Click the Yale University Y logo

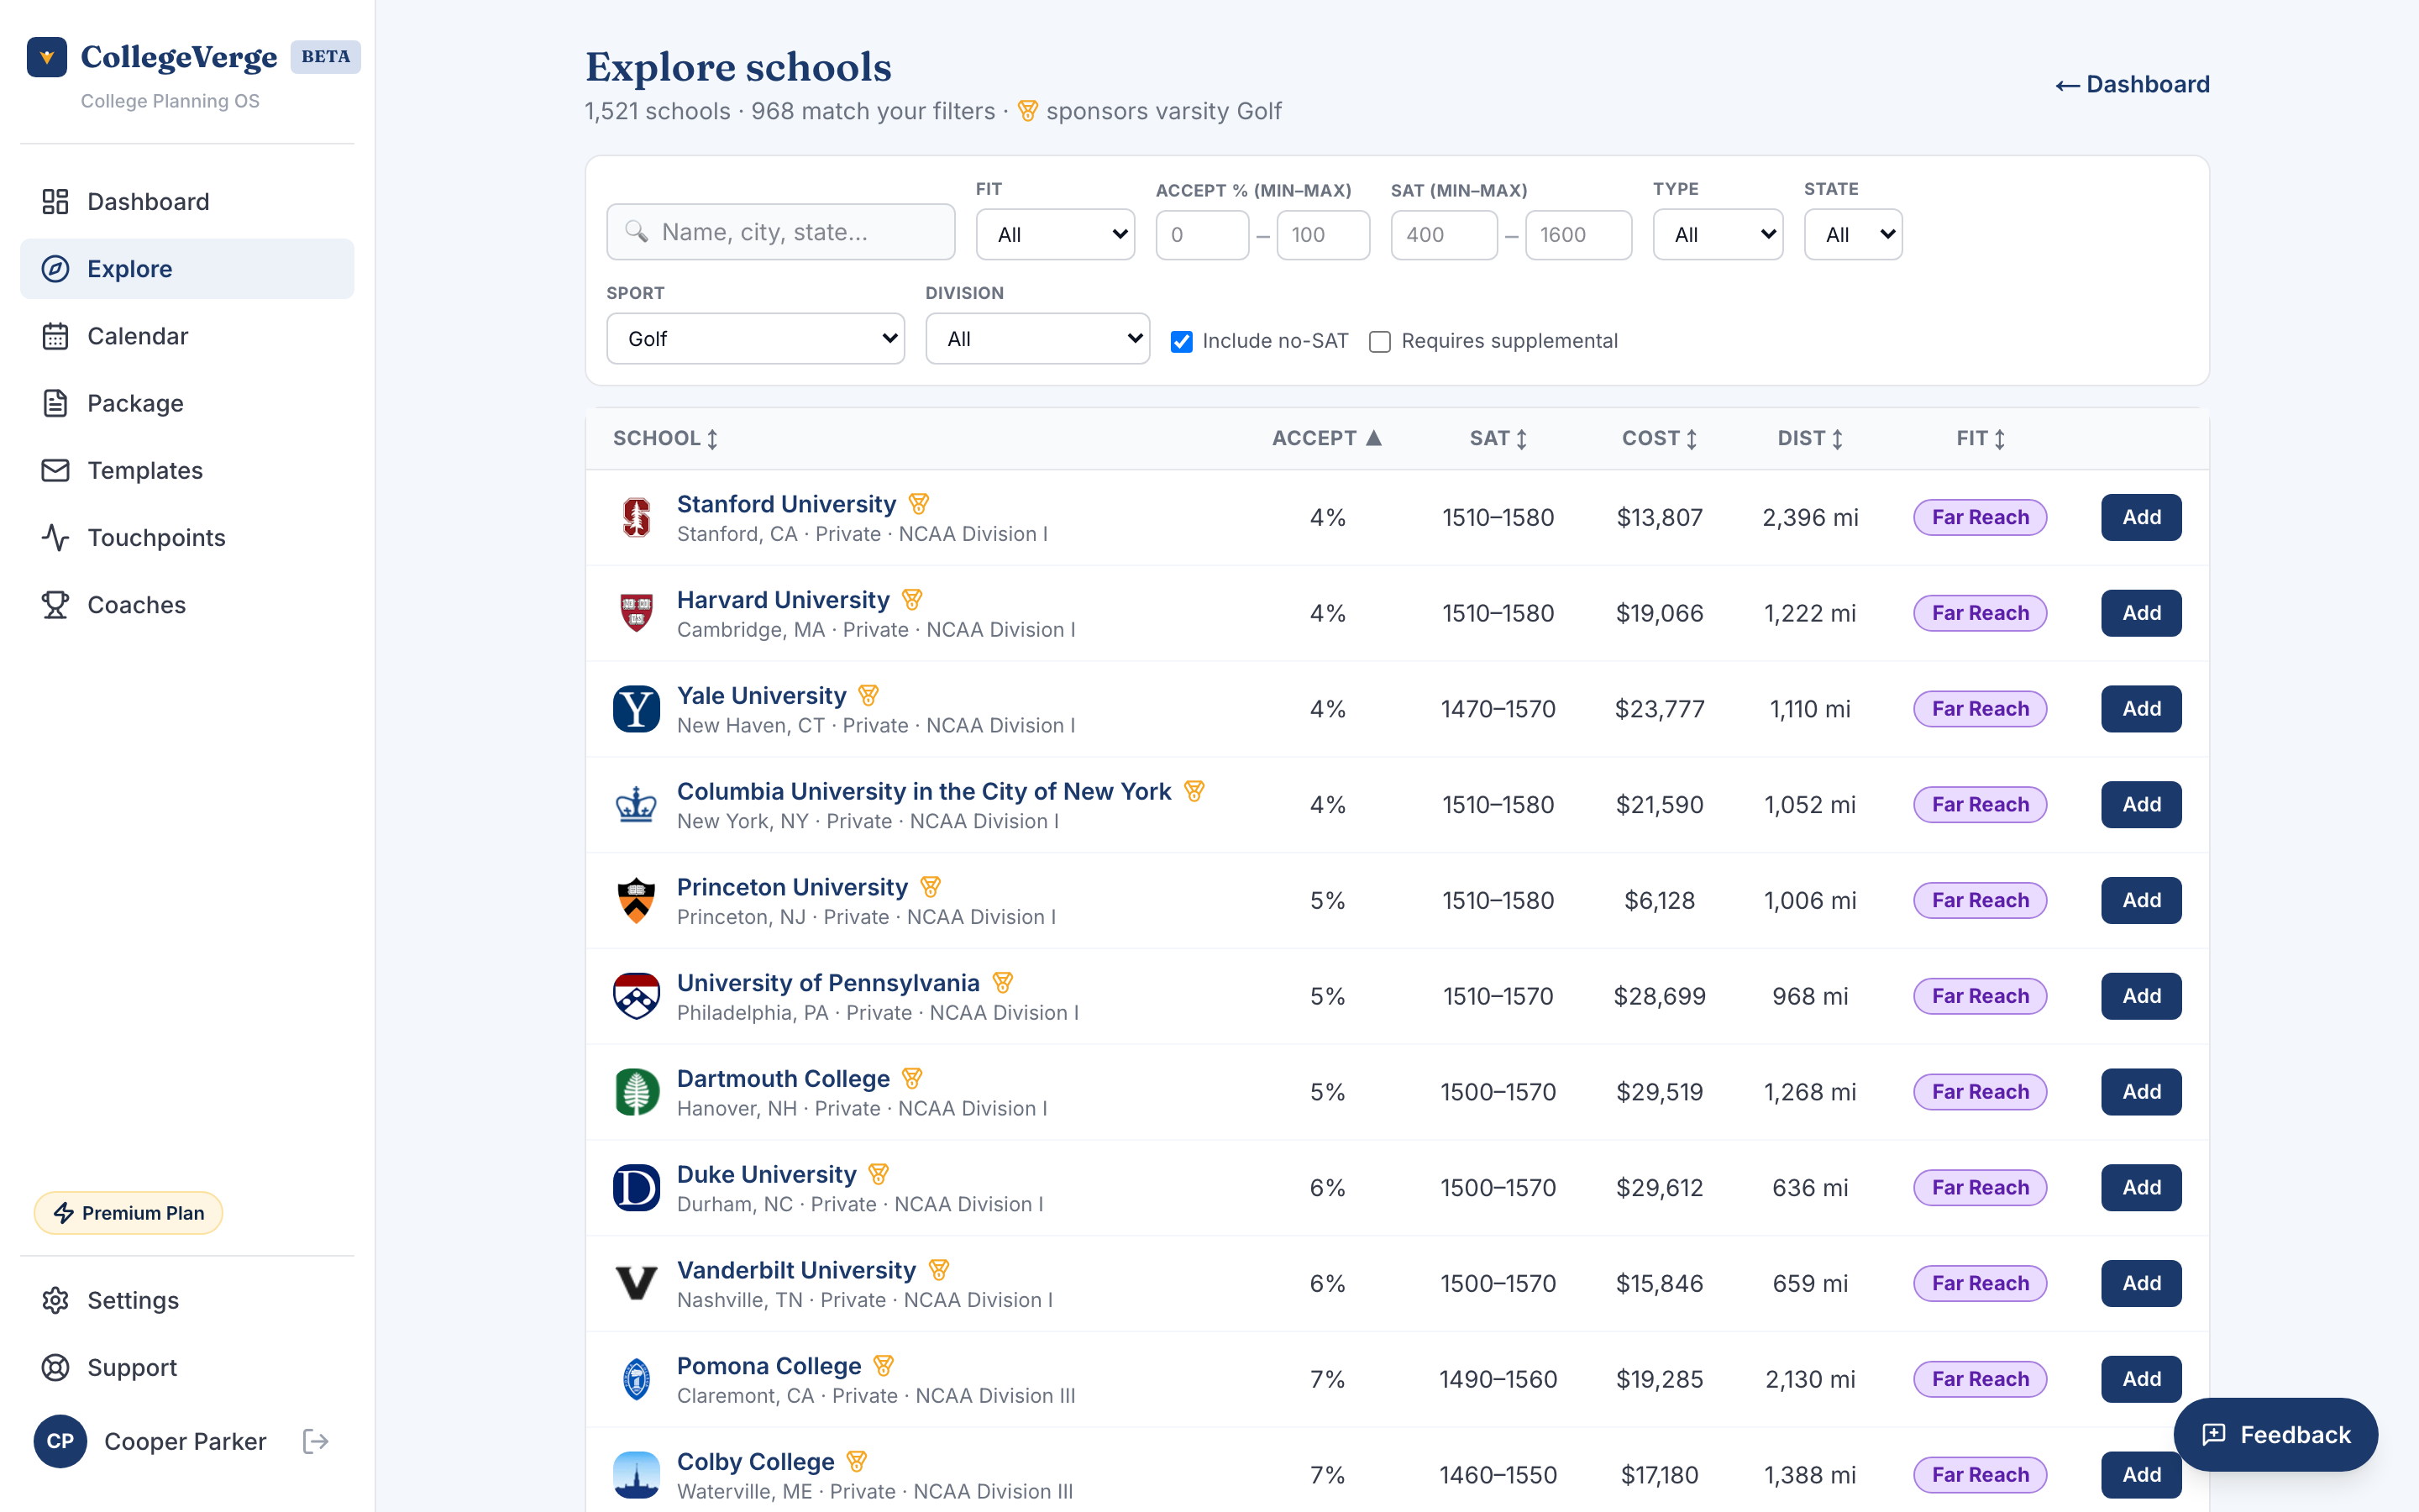click(x=636, y=709)
